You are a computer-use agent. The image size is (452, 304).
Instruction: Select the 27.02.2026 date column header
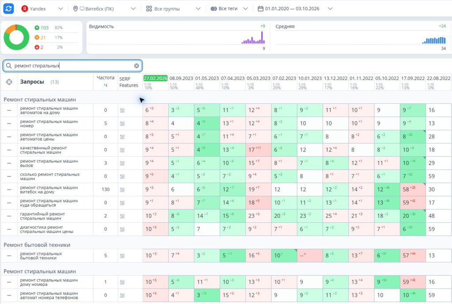pos(155,78)
